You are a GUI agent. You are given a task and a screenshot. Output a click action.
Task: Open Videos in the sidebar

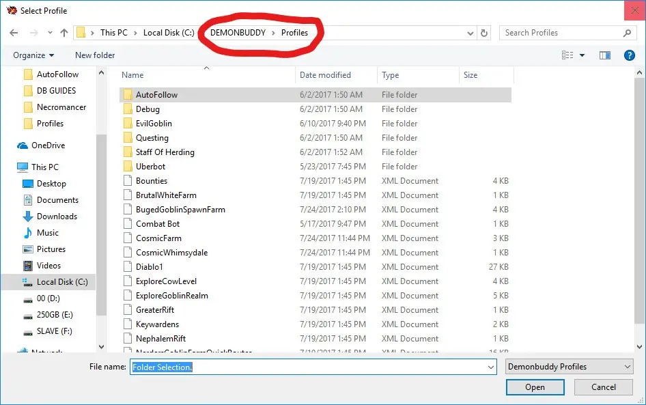tap(42, 266)
